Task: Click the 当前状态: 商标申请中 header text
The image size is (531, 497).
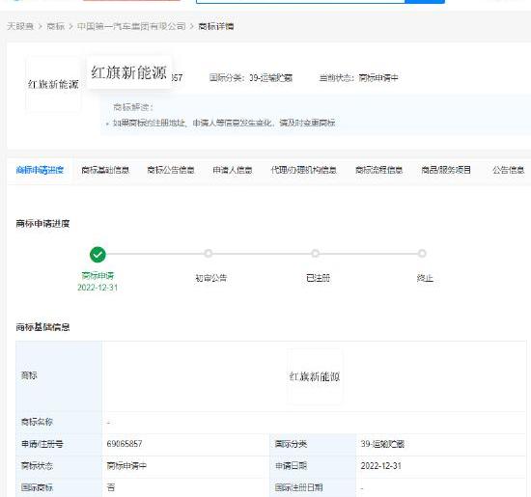Action: (x=358, y=78)
